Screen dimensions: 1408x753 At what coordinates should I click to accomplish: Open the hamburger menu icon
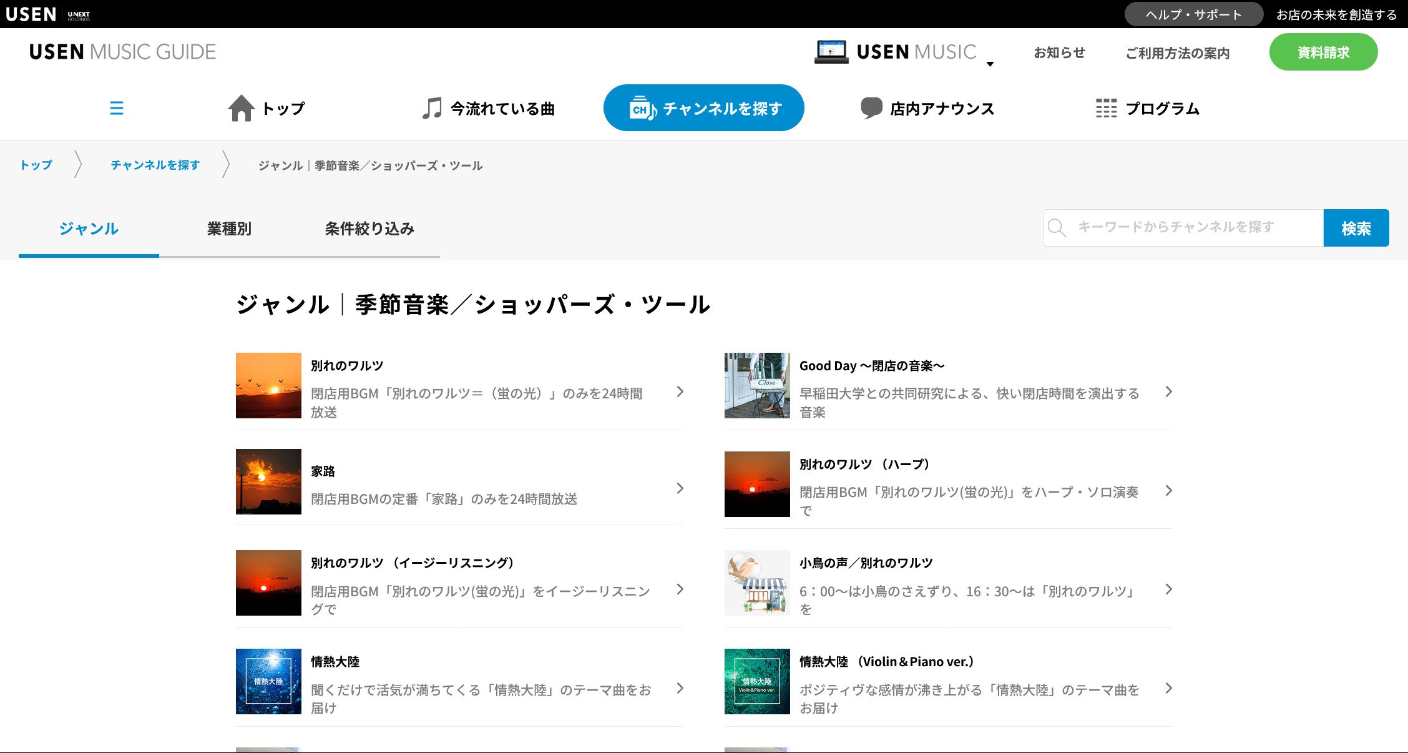116,108
